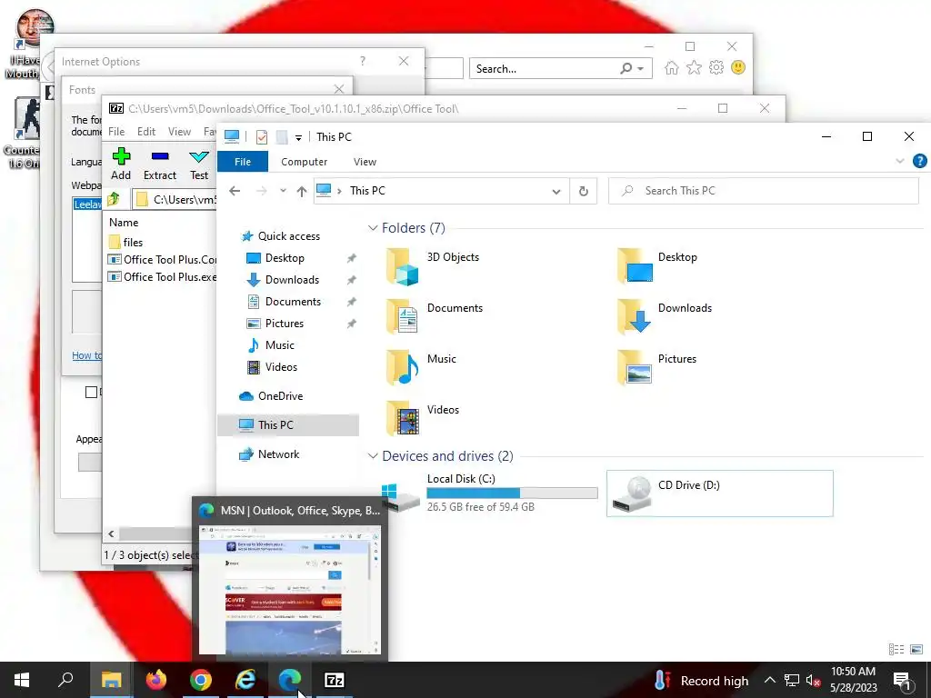Image resolution: width=931 pixels, height=698 pixels.
Task: Open the Windows Start menu
Action: coord(22,680)
